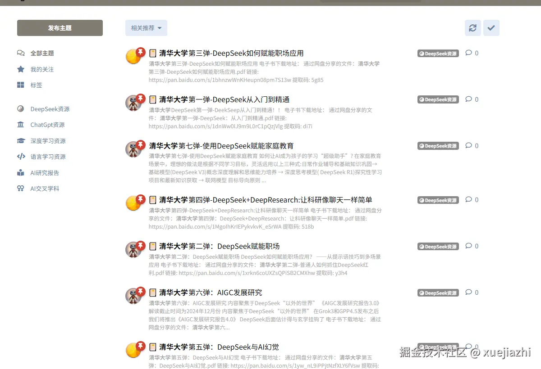Click DeepSeek资源 tag badge on 第七弹 post
The height and width of the screenshot is (369, 541).
click(438, 146)
